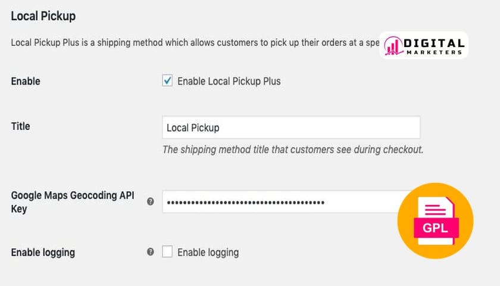500x286 pixels.
Task: Click the DIGITAL MARKETERS logo text
Action: (x=433, y=46)
